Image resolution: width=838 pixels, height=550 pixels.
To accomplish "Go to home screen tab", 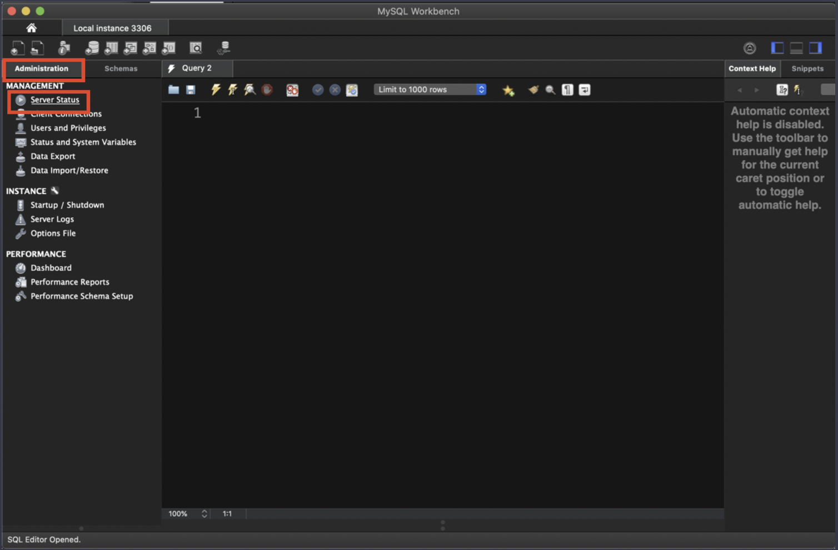I will (32, 28).
